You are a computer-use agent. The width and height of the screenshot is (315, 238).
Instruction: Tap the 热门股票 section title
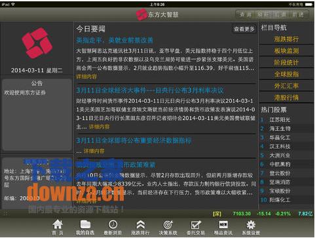[x=274, y=109]
